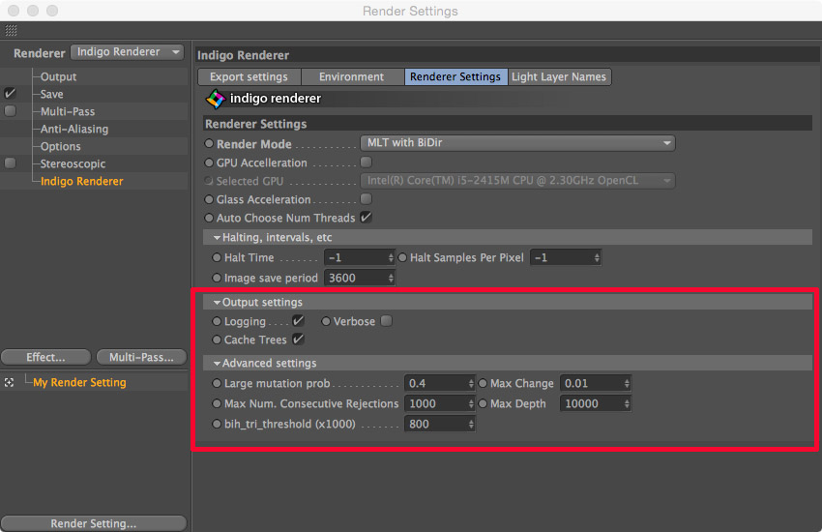This screenshot has height=532, width=822.
Task: Click the bih_tri_threshold value field
Action: click(439, 424)
